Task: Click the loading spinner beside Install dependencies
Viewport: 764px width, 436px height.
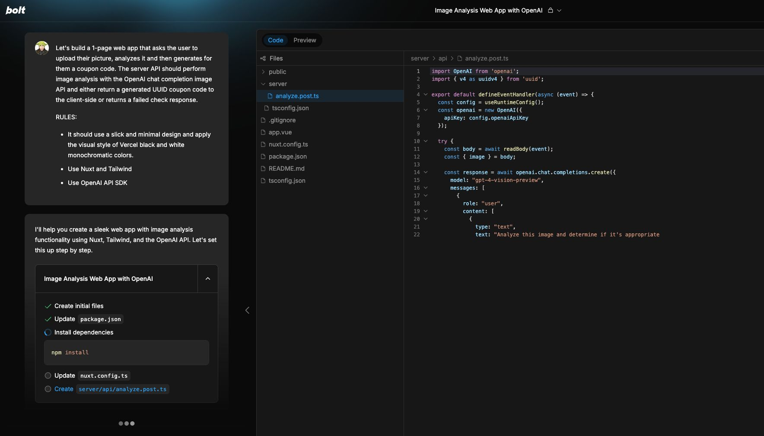Action: point(48,332)
